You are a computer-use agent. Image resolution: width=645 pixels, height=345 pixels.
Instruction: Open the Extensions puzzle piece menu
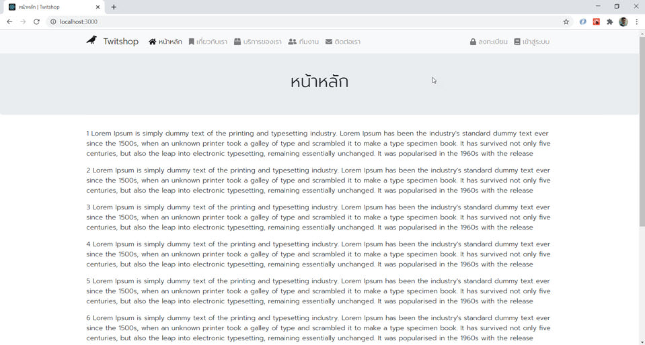(x=609, y=21)
